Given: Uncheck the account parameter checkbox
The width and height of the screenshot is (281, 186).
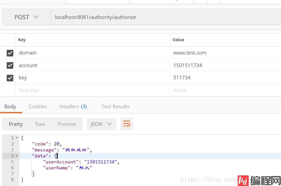Looking at the screenshot, I should (10, 65).
